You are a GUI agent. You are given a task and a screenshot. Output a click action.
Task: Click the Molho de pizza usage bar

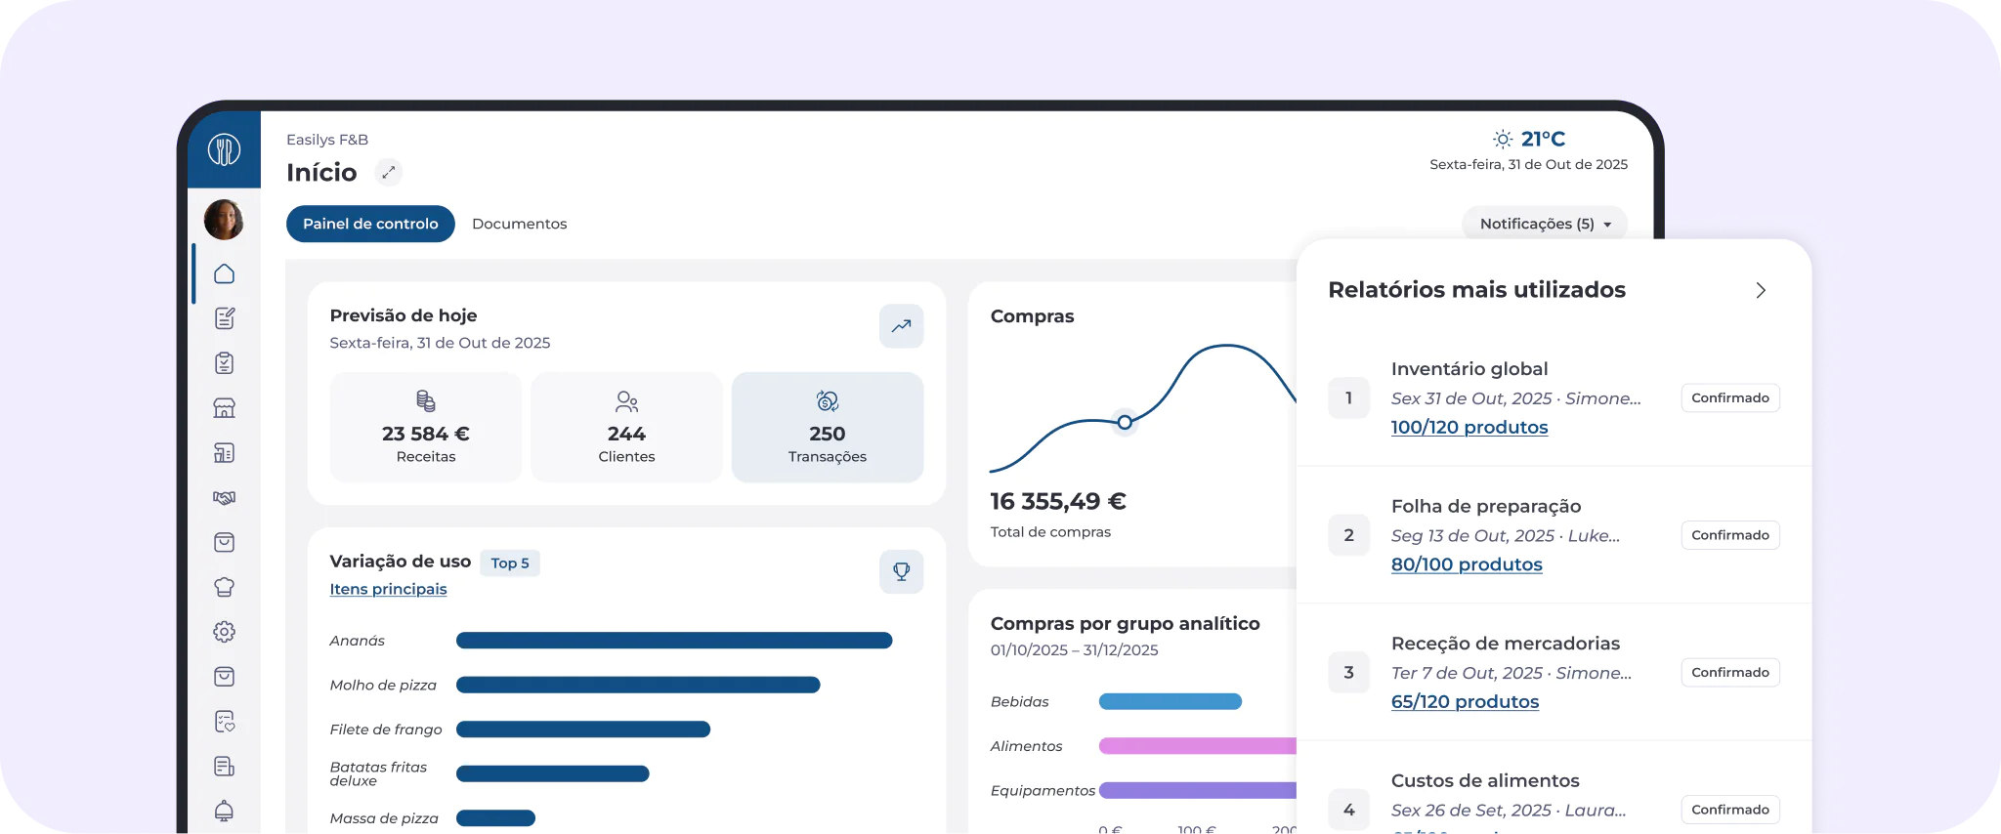click(638, 686)
